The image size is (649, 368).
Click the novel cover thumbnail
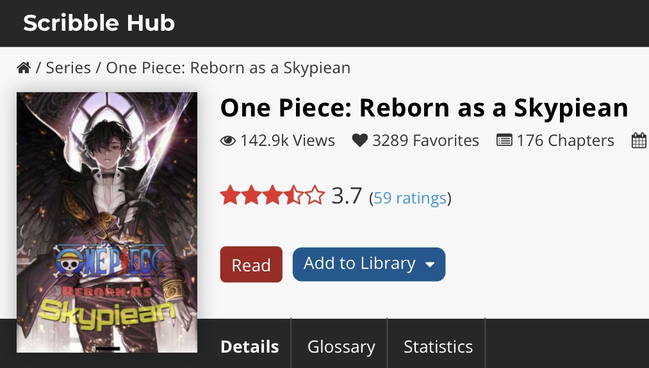coord(107,222)
